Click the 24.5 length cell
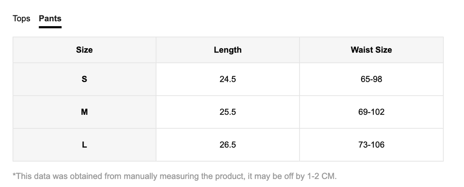The width and height of the screenshot is (464, 187). point(228,79)
